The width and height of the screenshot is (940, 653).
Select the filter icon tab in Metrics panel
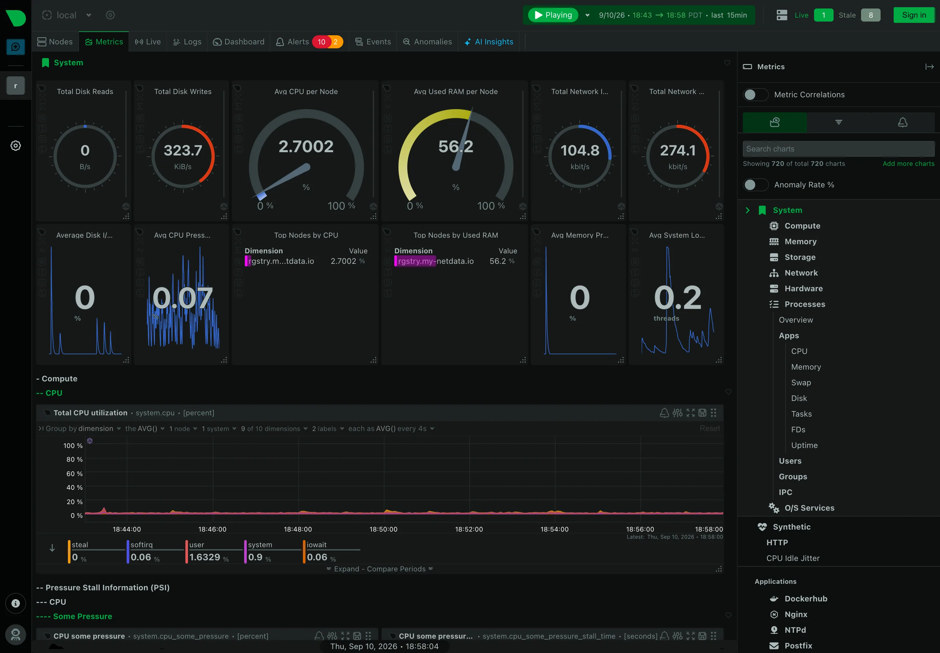coord(838,122)
